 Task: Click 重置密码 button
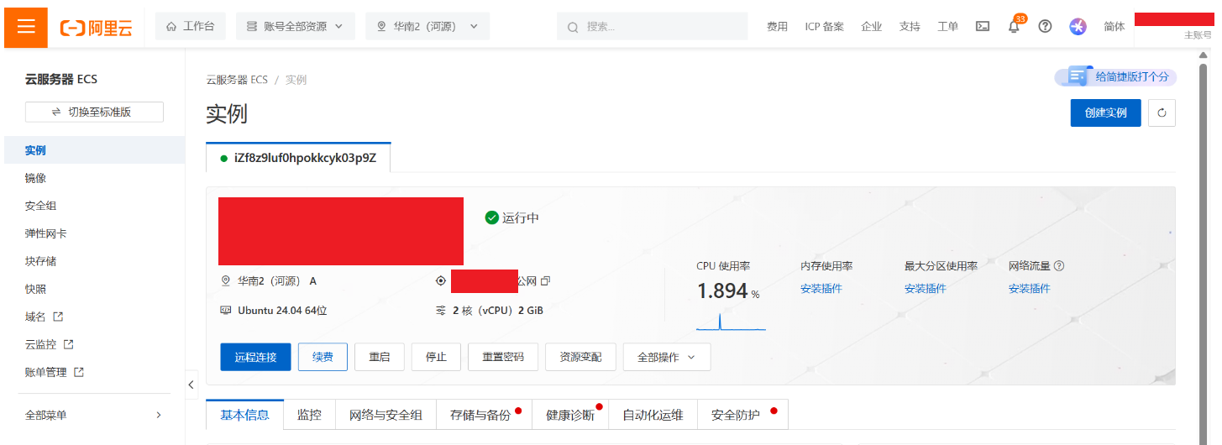(x=503, y=357)
